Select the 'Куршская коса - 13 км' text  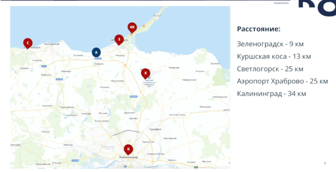(274, 56)
